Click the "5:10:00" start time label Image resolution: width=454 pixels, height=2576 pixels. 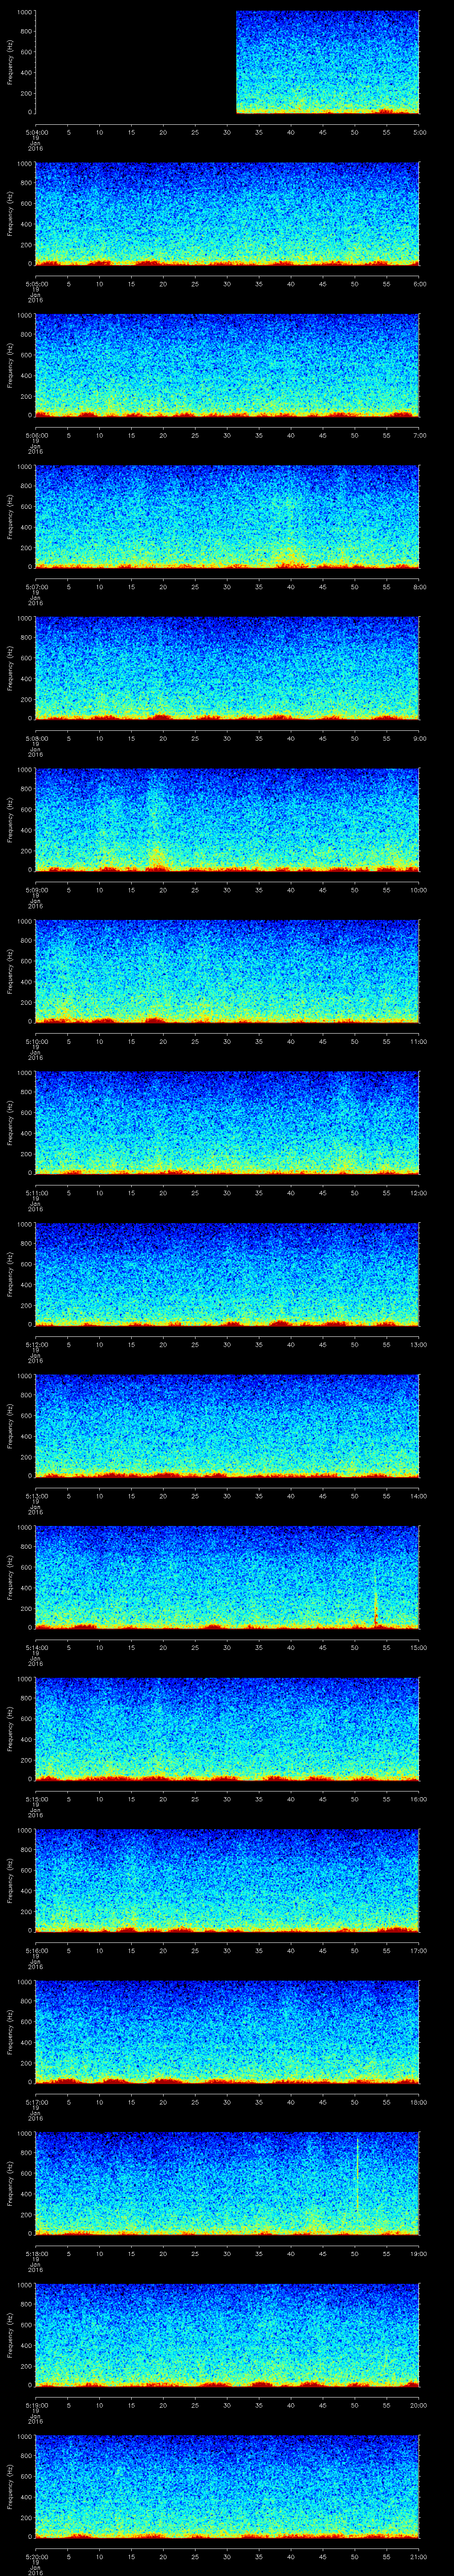click(36, 1041)
